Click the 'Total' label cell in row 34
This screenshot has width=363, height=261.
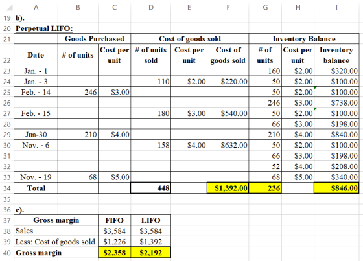click(x=36, y=188)
